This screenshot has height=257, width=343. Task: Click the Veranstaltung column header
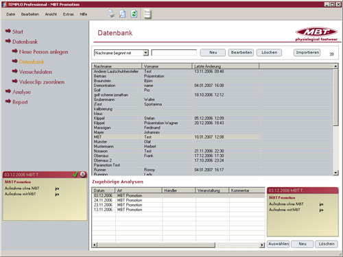coord(212,191)
